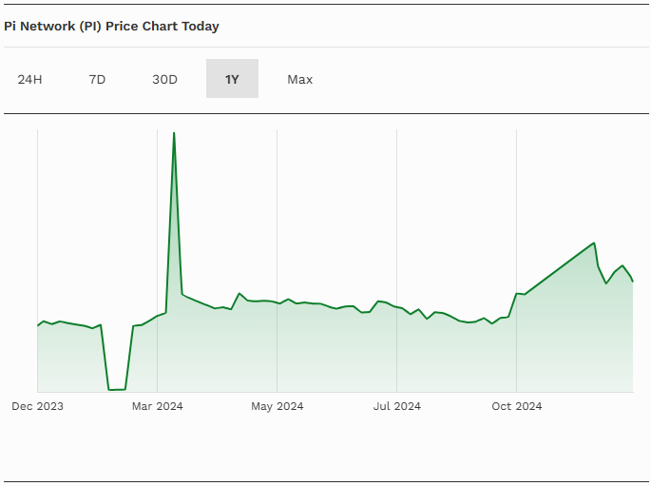Click the vertical gridline above Oct 2024
651x486 pixels.
516,209
